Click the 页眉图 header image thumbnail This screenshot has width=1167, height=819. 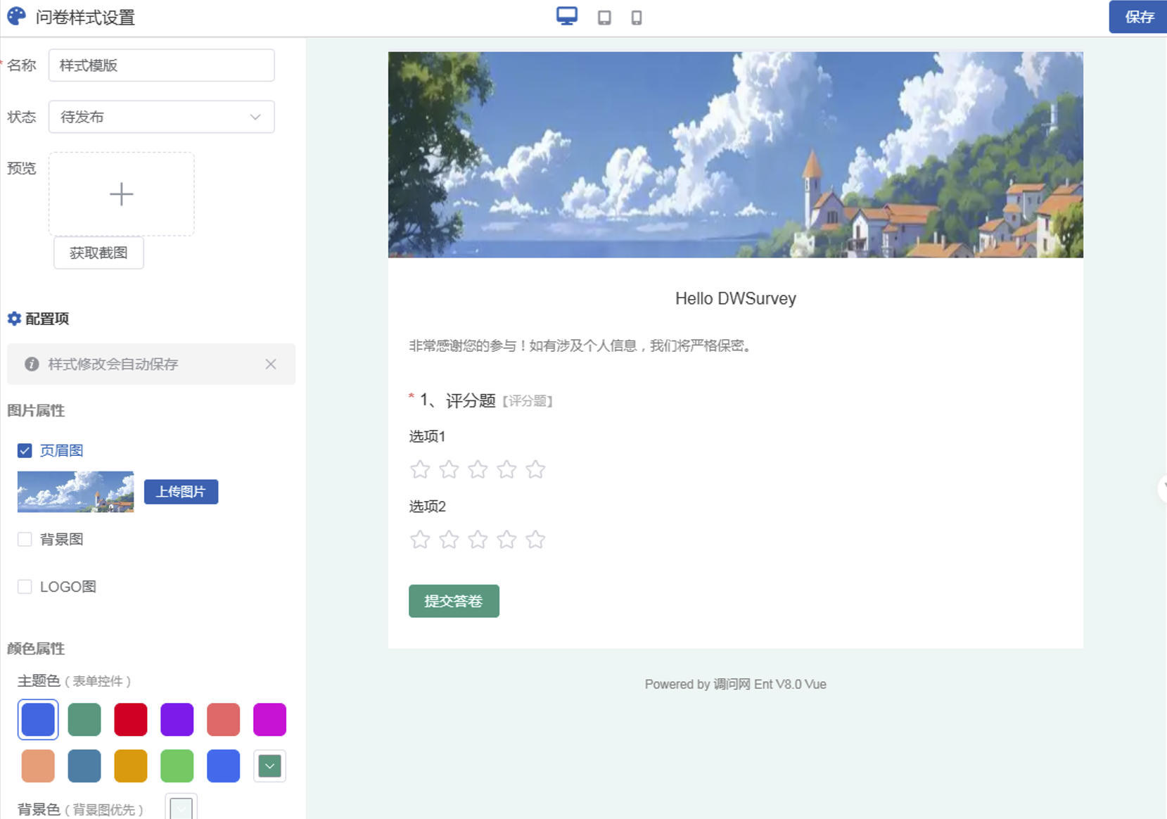[x=75, y=492]
